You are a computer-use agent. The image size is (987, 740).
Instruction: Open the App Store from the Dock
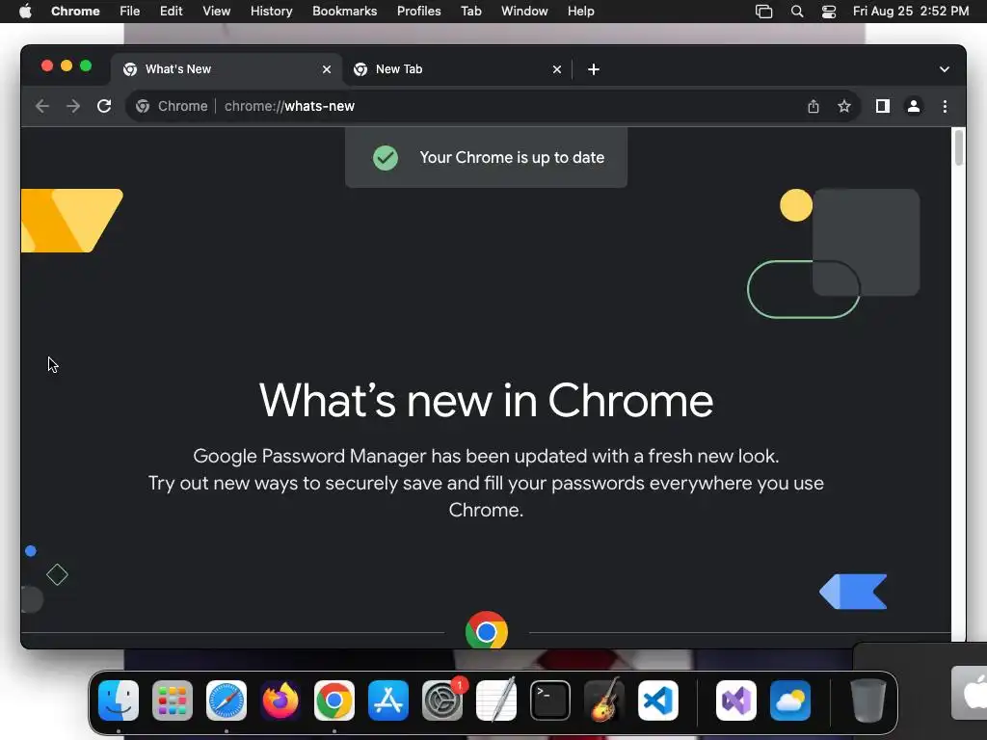coord(388,700)
